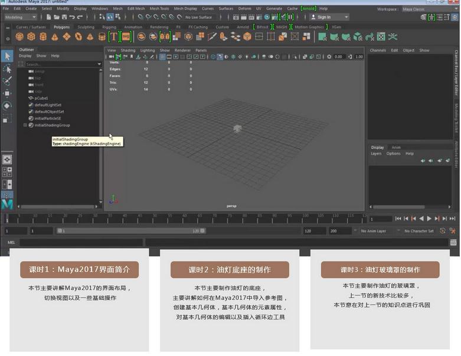Create a polygon cylinder from the shelf
This screenshot has height=356, width=461.
pos(43,37)
